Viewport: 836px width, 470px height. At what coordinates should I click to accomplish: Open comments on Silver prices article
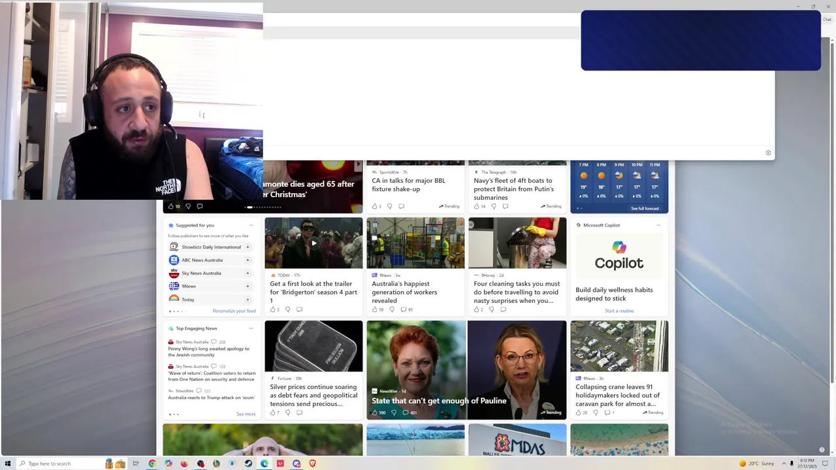tap(299, 413)
